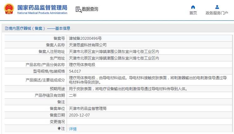234x134 pixels.
Task: Click the lightbulb icon beside 注
Action: [59, 128]
